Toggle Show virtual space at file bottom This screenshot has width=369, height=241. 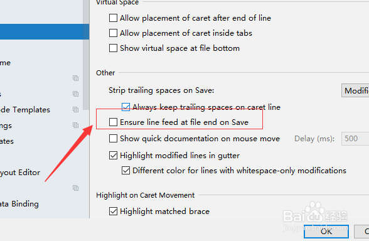click(113, 48)
